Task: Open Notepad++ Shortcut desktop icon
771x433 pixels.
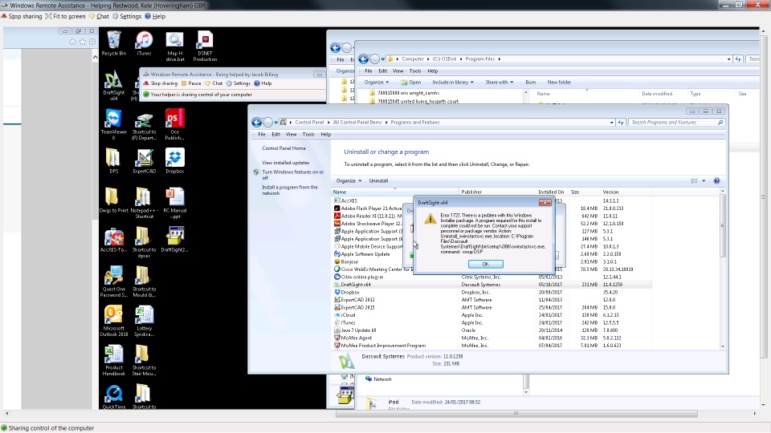Action: pyautogui.click(x=144, y=203)
